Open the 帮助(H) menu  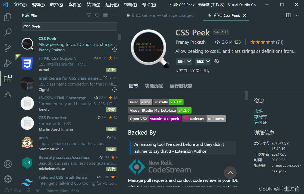149,5
